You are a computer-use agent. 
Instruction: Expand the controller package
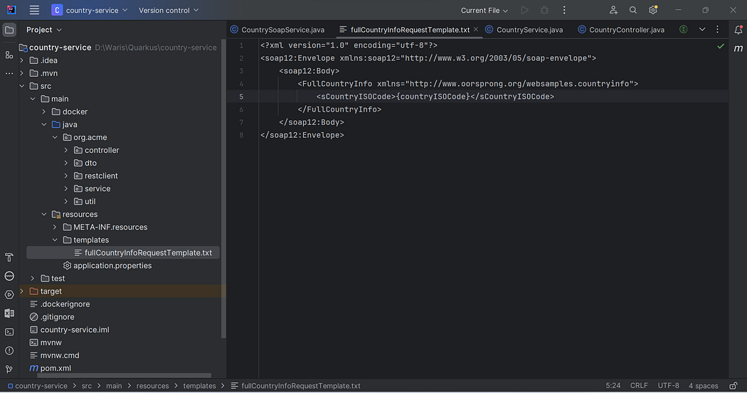[66, 151]
